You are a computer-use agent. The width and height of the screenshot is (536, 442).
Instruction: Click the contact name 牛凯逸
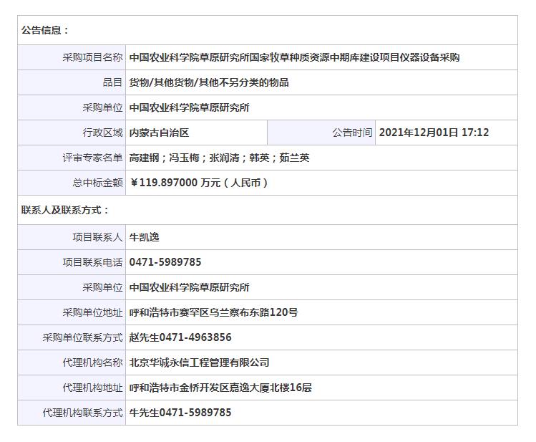pos(145,237)
